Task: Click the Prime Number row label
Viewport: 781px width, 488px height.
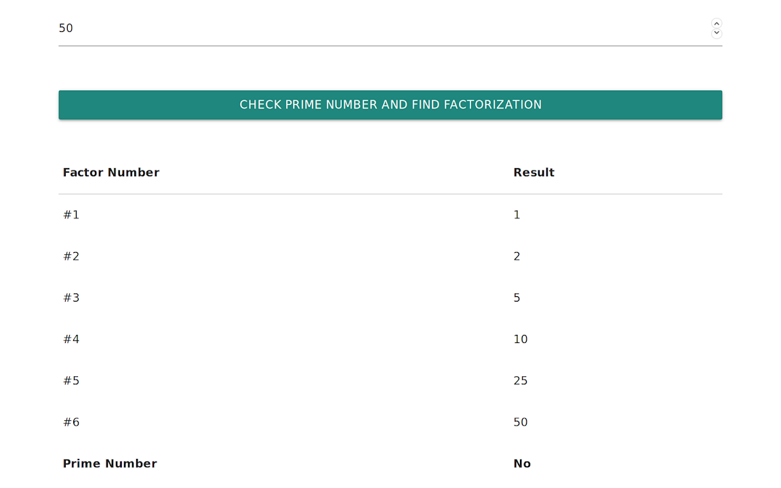Action: 110,464
